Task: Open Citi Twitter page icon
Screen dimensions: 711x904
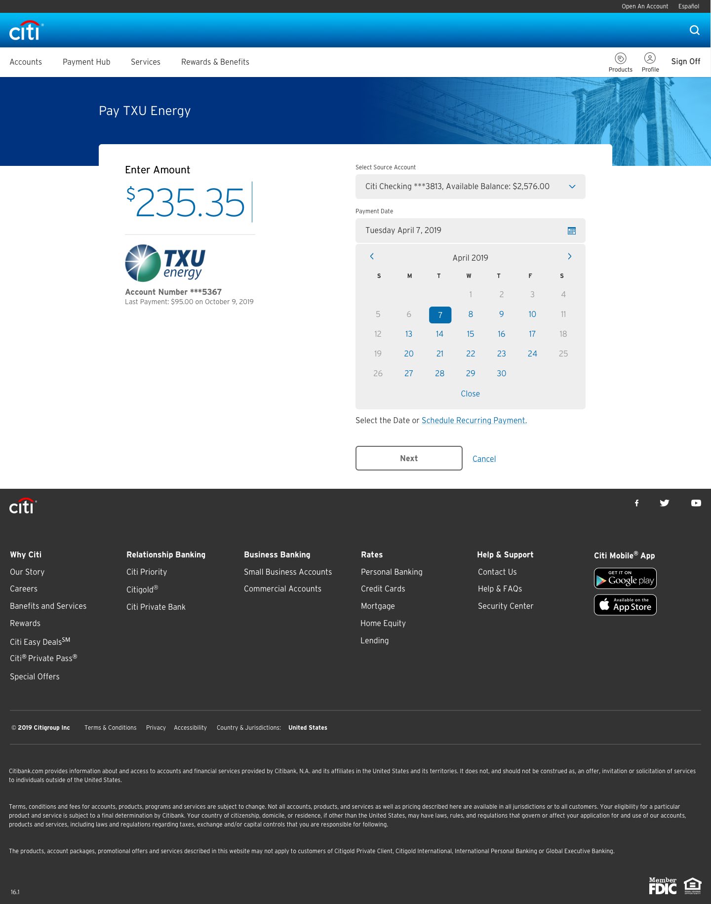Action: pos(665,503)
